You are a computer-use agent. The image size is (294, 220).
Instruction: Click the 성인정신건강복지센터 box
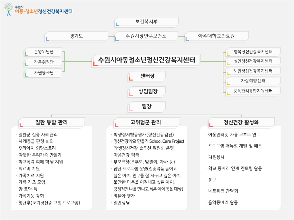253,61
